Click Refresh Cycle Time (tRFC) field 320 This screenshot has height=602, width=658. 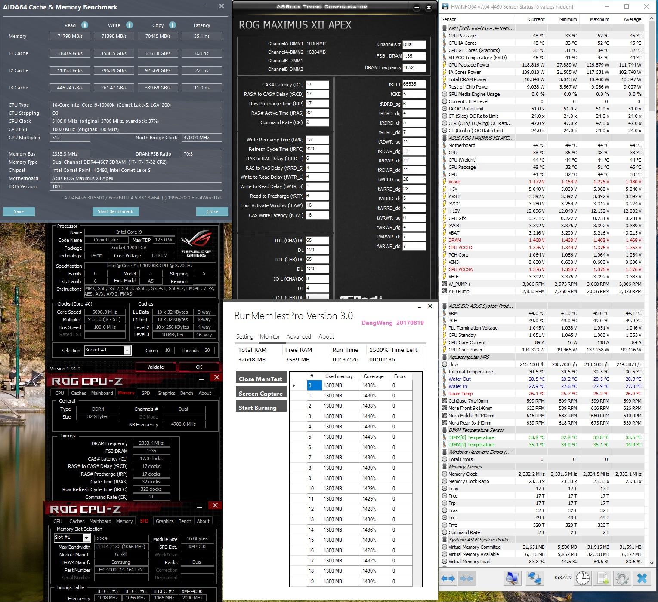[x=317, y=149]
